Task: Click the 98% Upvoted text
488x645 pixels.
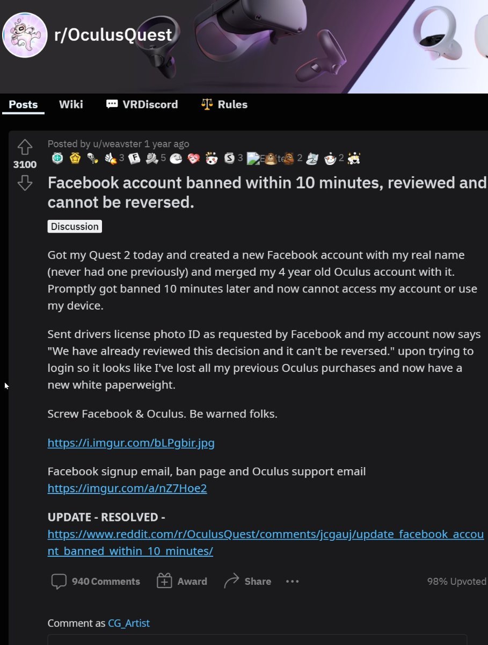Action: 456,582
